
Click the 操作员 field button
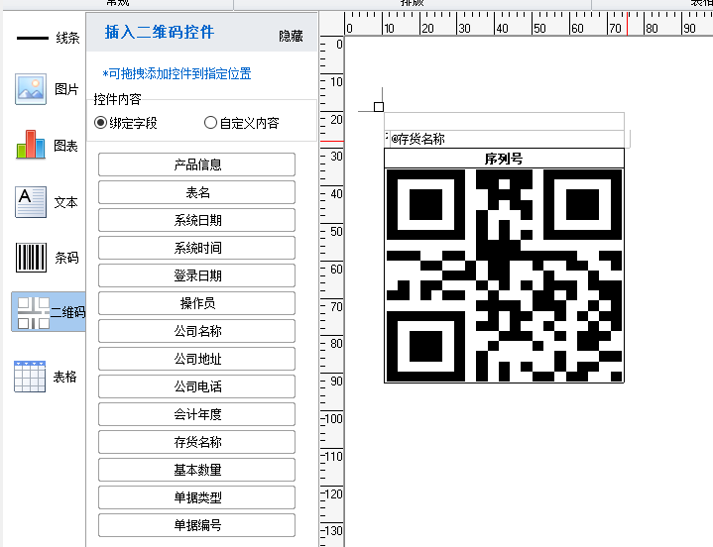pos(197,303)
